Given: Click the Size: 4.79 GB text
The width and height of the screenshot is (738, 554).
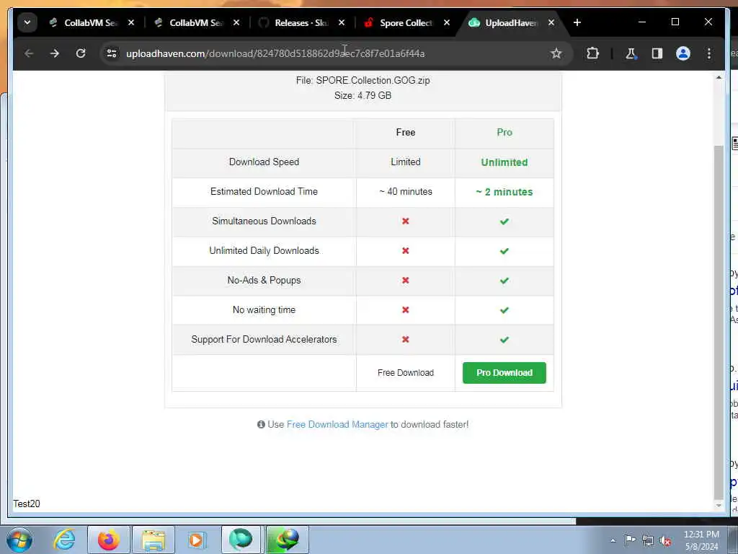Looking at the screenshot, I should (x=363, y=96).
